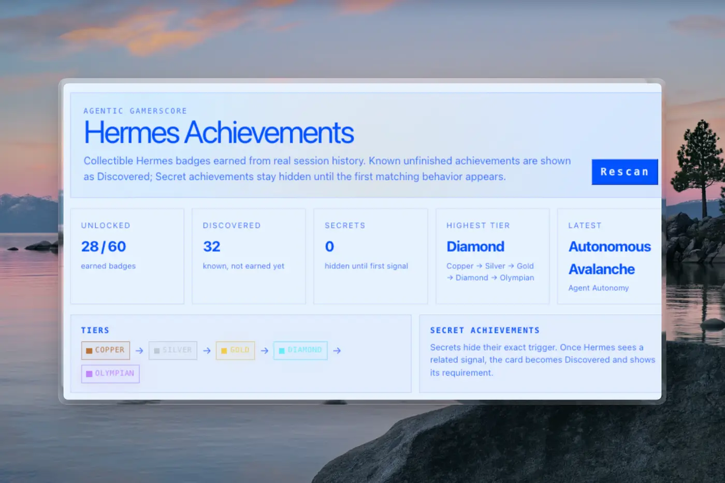Click the Hermes Achievements heading
Image resolution: width=725 pixels, height=483 pixels.
[219, 133]
